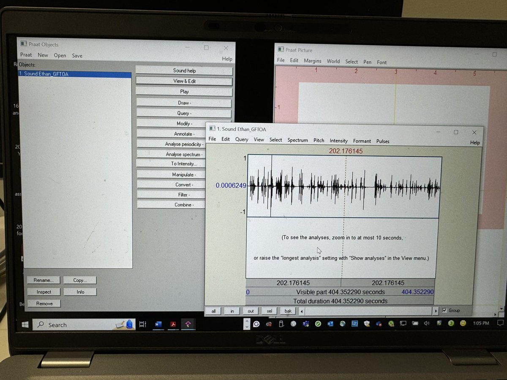507x380 pixels.
Task: Click the Rename... button
Action: click(44, 280)
